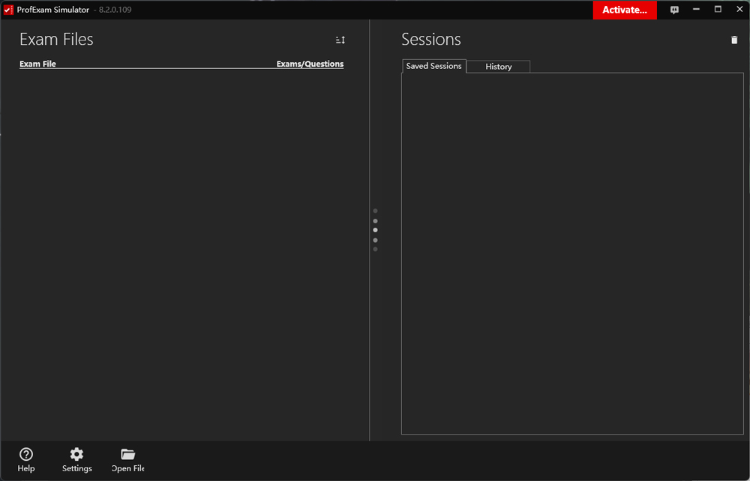Open Help from the bottom bar

pyautogui.click(x=25, y=460)
